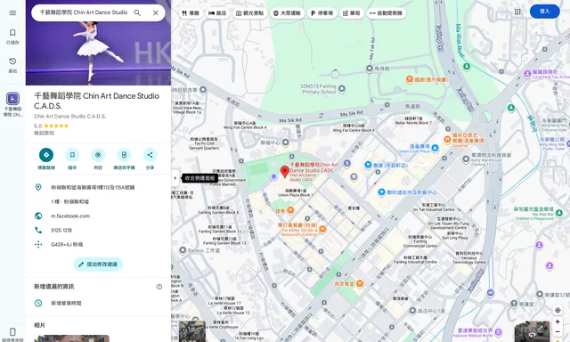Image resolution: width=570 pixels, height=342 pixels.
Task: Zoom in with the plus button
Action: tap(558, 322)
